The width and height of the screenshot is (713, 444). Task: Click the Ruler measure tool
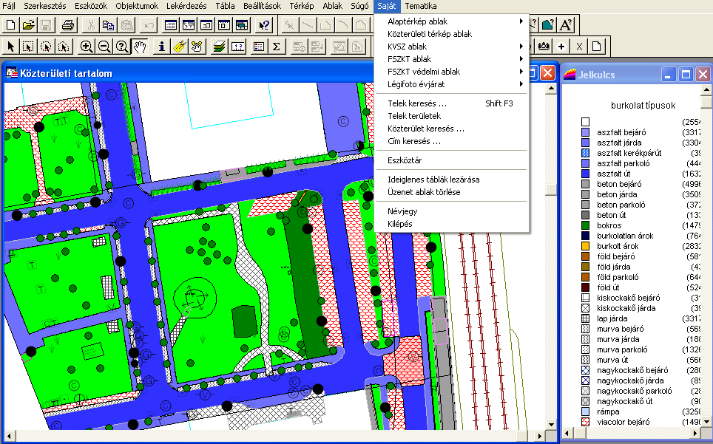tap(238, 47)
